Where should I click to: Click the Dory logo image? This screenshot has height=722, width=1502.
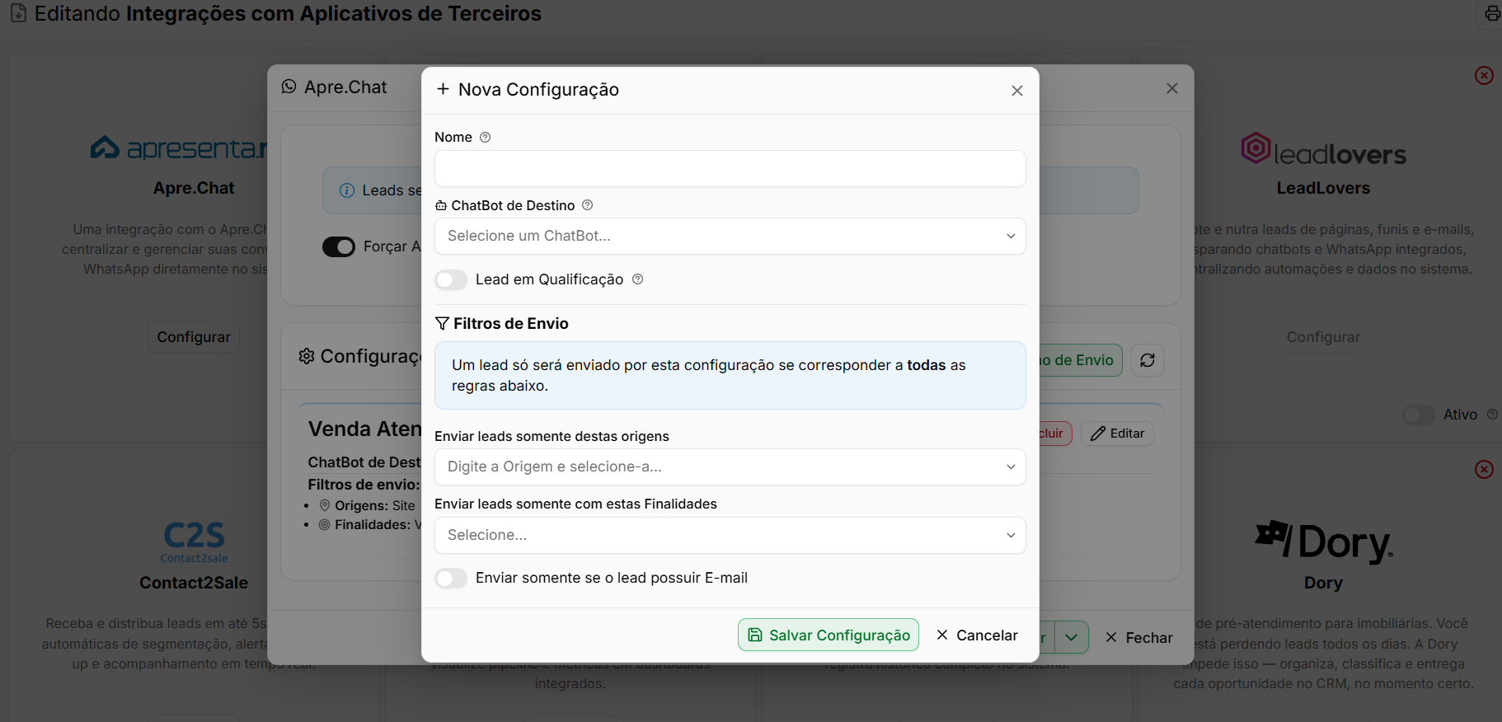1324,541
